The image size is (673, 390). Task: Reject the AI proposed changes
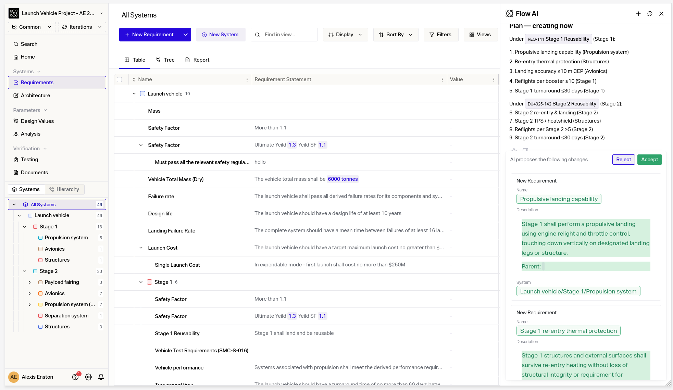click(623, 160)
